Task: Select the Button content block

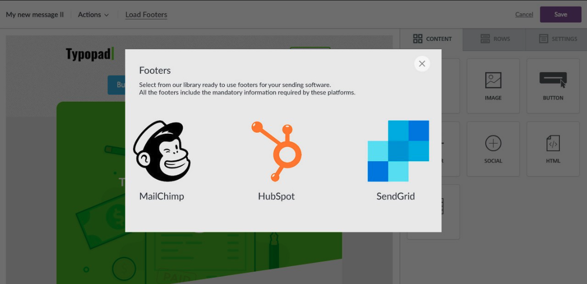Action: click(x=553, y=81)
